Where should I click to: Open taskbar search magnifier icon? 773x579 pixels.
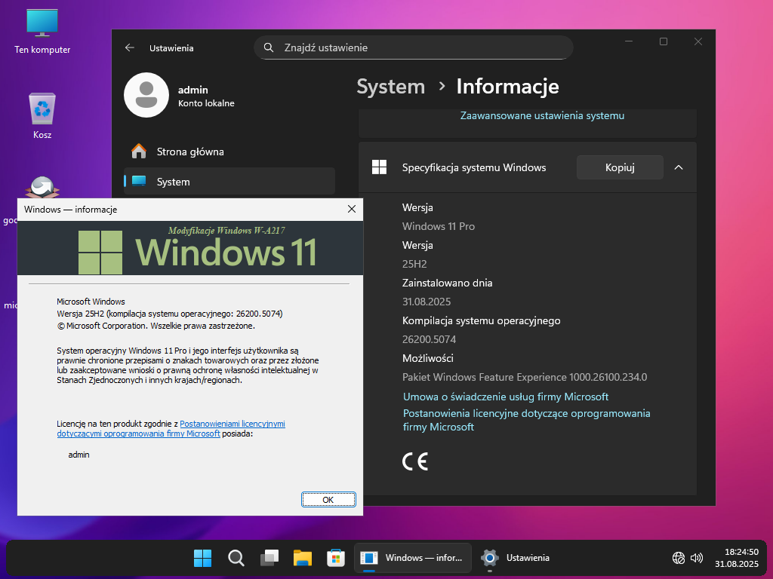tap(236, 558)
